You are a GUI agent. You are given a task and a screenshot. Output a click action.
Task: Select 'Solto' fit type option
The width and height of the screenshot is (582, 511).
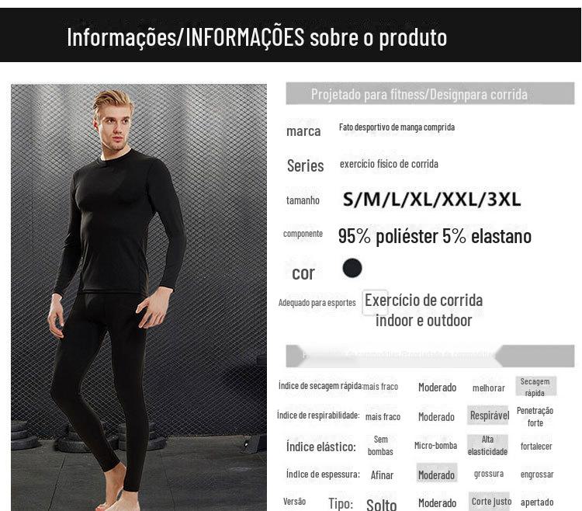(381, 504)
